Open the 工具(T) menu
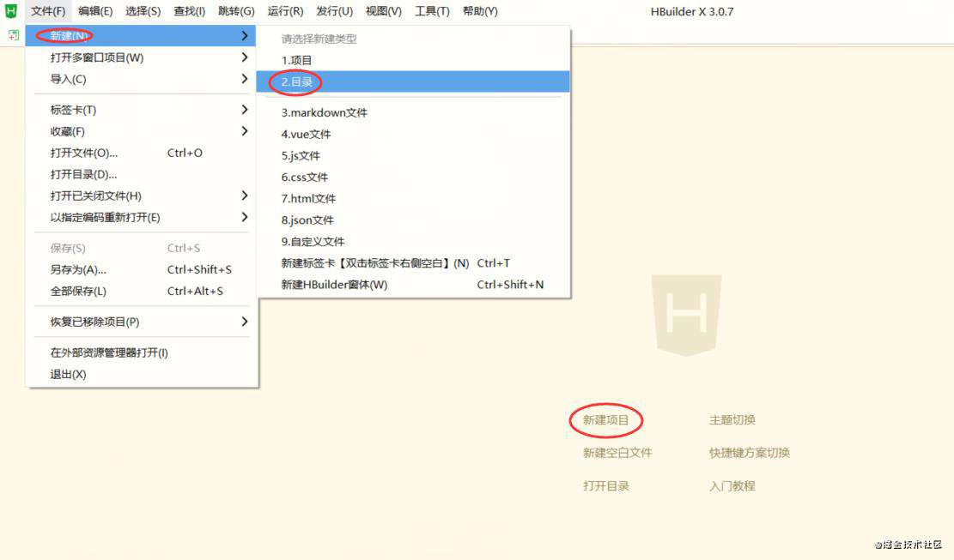 [x=432, y=11]
